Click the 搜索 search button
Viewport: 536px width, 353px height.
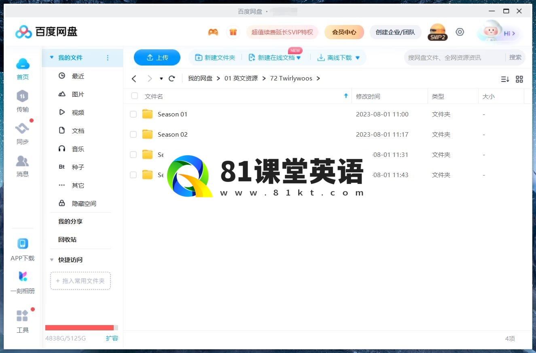click(515, 57)
